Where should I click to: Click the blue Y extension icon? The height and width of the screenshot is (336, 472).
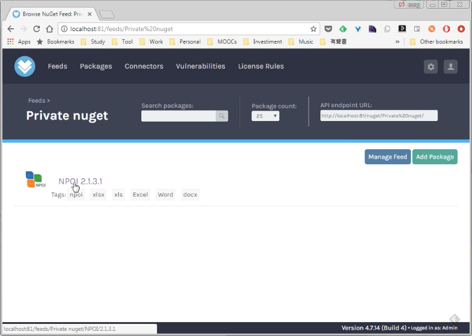coord(358,29)
